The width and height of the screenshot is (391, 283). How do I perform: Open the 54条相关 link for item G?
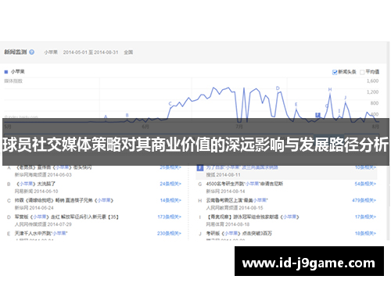tap(365, 184)
